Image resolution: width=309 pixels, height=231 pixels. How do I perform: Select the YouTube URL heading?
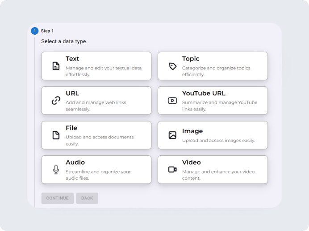(204, 93)
